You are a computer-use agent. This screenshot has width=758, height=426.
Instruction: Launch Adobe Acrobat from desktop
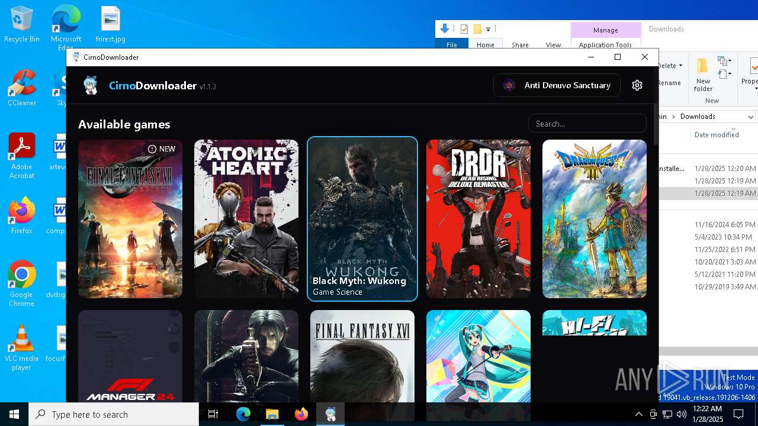tap(22, 156)
